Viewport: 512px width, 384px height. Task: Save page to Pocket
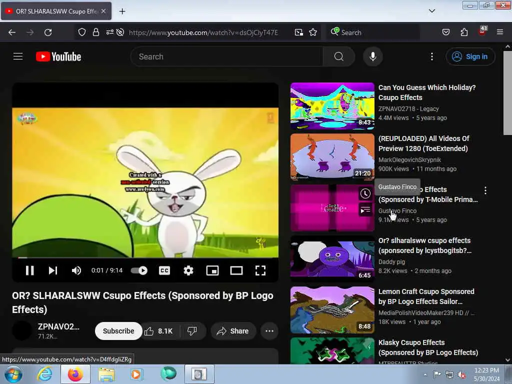coord(446,32)
